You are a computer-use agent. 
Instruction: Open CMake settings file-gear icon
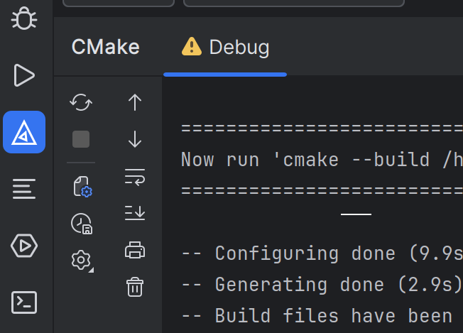82,187
